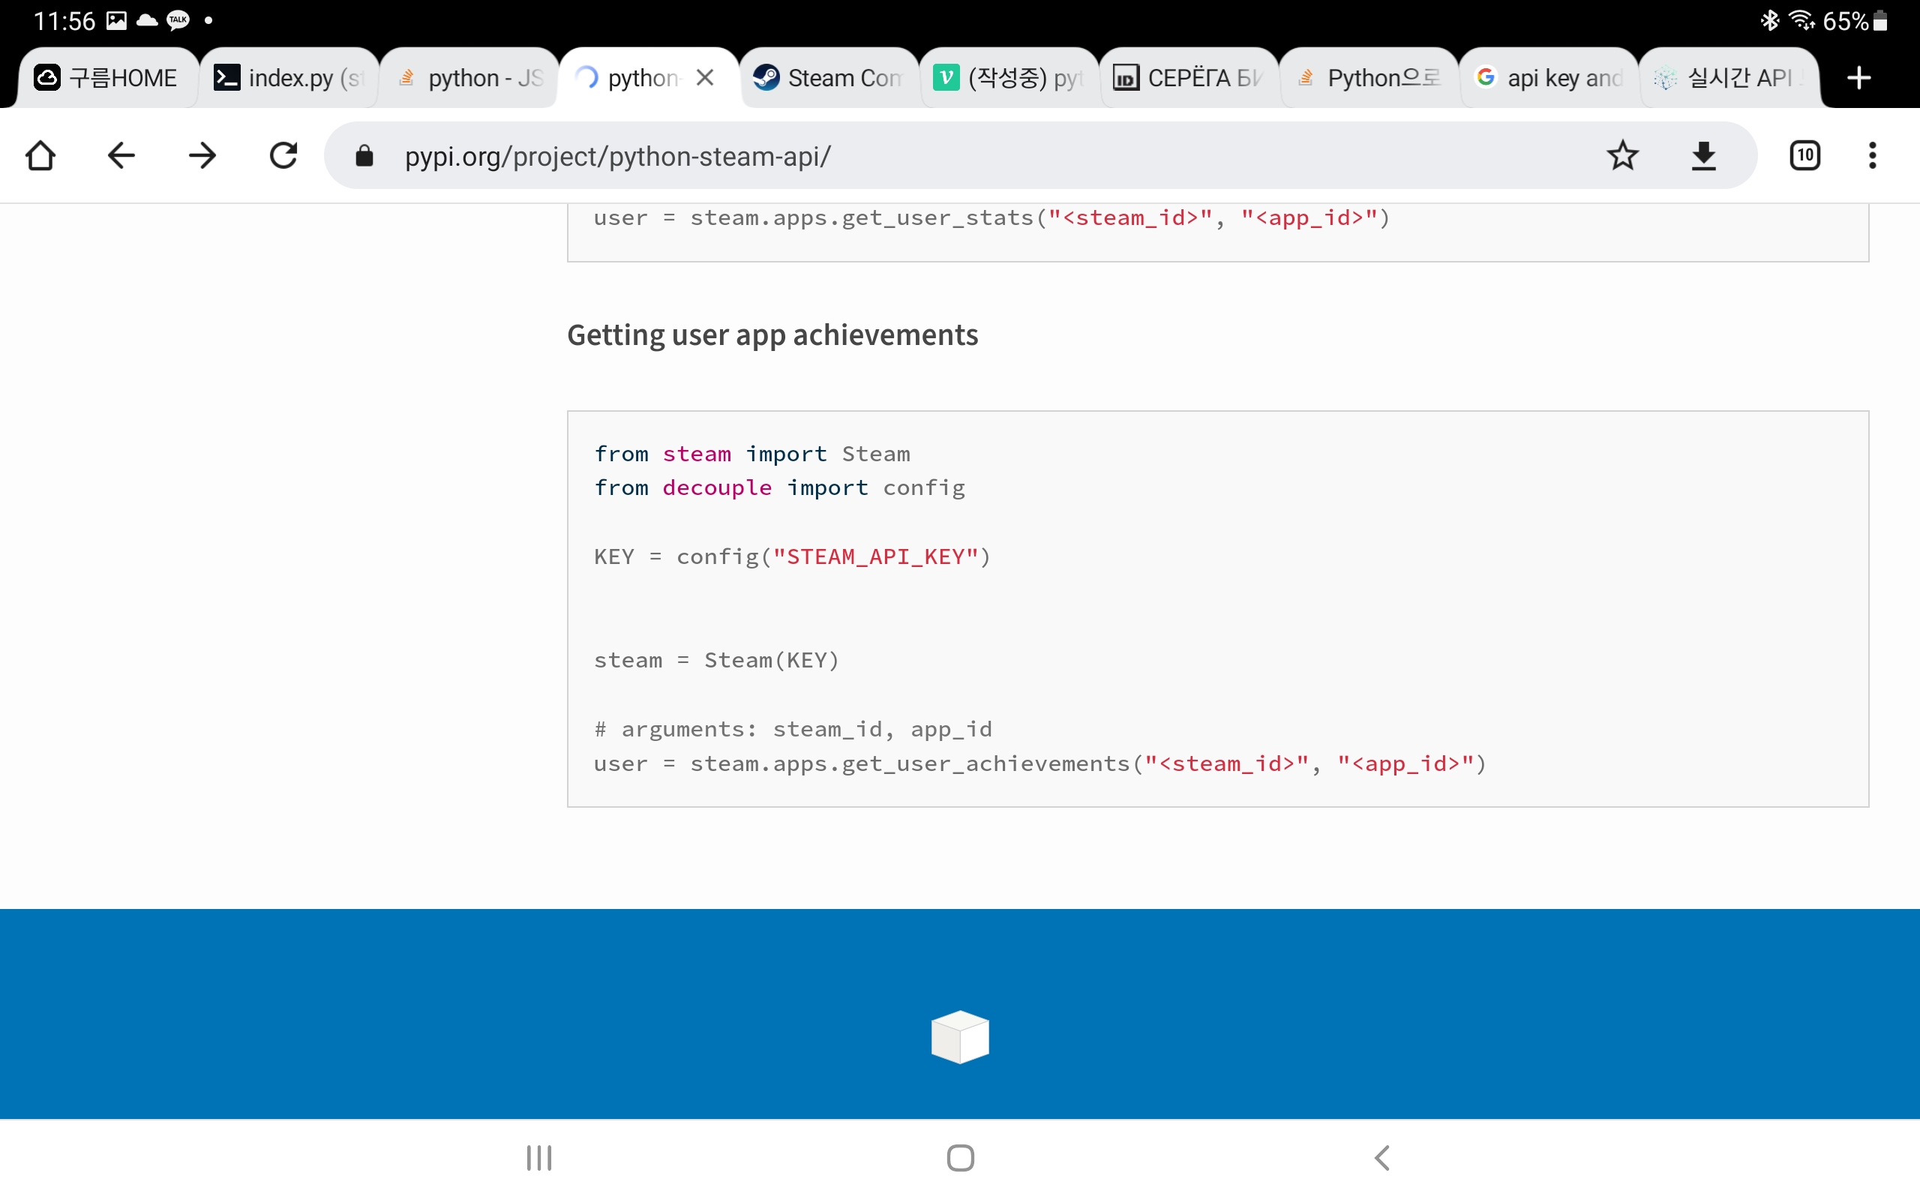Tap the Android home button

960,1158
